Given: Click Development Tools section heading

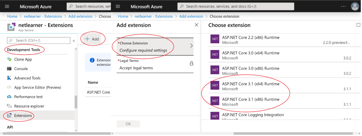Looking at the screenshot, I should (24, 50).
